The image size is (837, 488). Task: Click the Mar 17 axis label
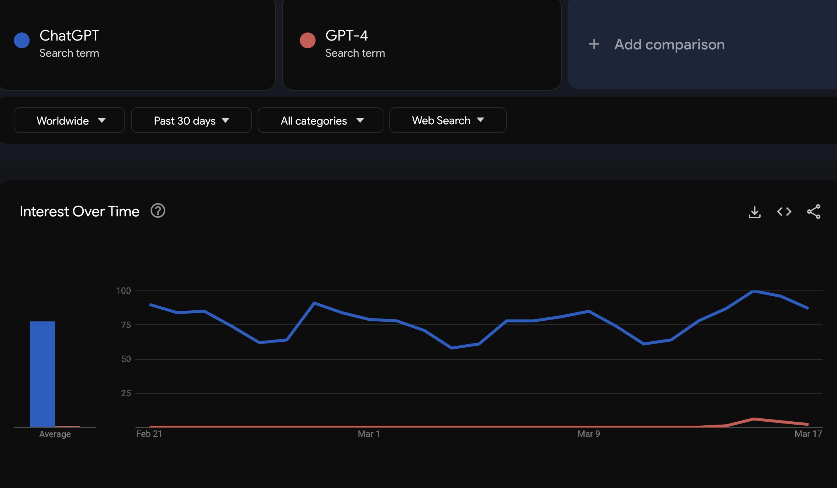808,434
